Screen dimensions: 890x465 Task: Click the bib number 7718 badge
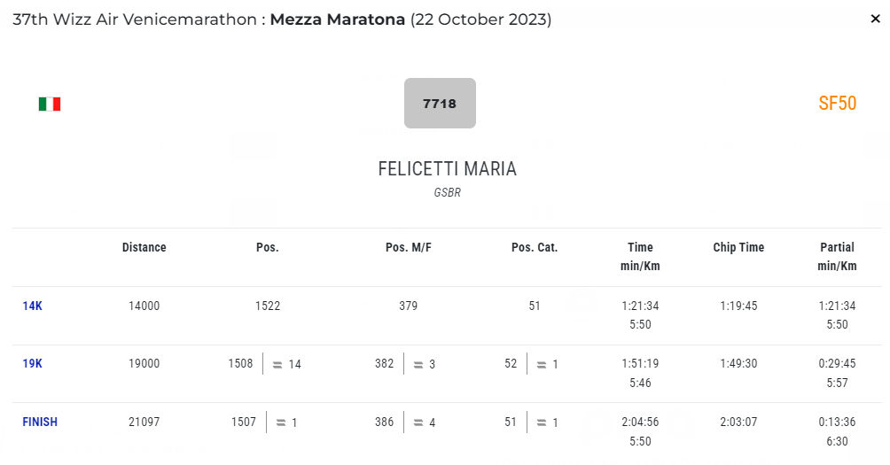[440, 104]
